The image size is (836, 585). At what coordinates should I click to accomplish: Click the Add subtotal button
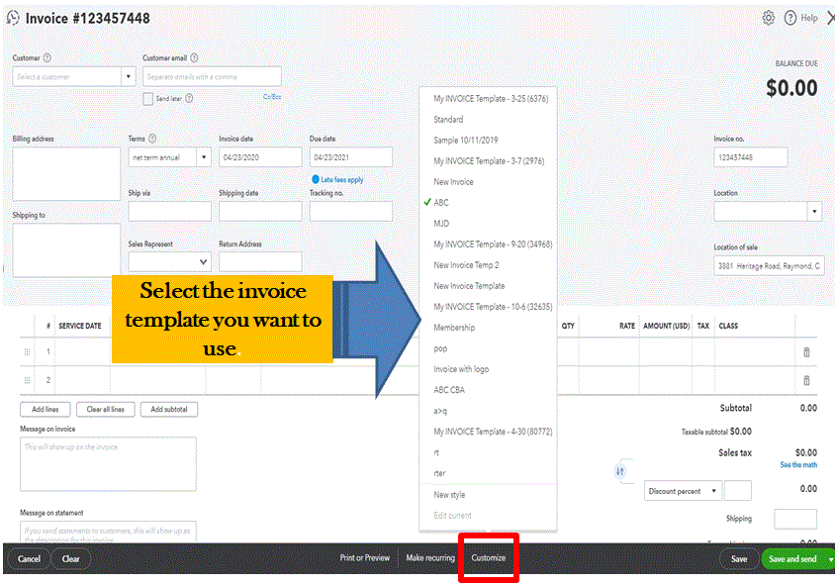pyautogui.click(x=169, y=409)
